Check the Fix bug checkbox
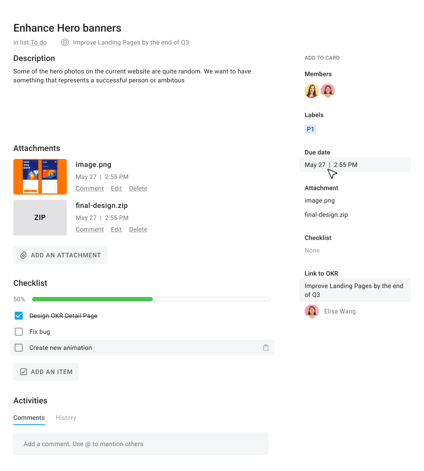 [19, 332]
